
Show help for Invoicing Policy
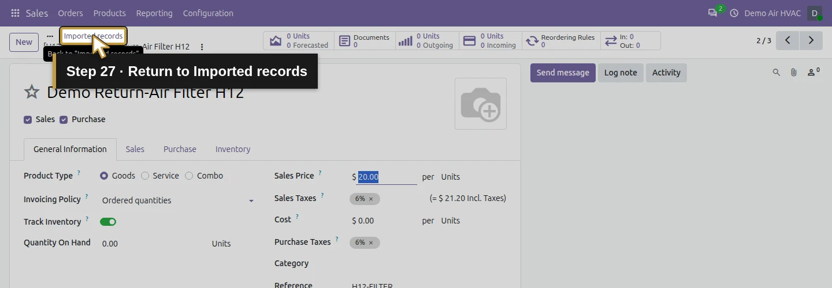click(x=87, y=196)
